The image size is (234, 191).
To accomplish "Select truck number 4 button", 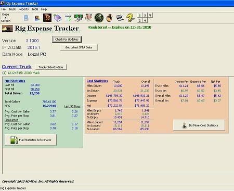I will pos(145,20).
